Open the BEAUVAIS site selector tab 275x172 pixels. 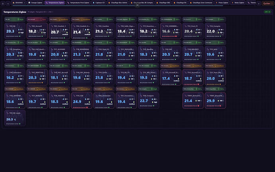(19, 3)
